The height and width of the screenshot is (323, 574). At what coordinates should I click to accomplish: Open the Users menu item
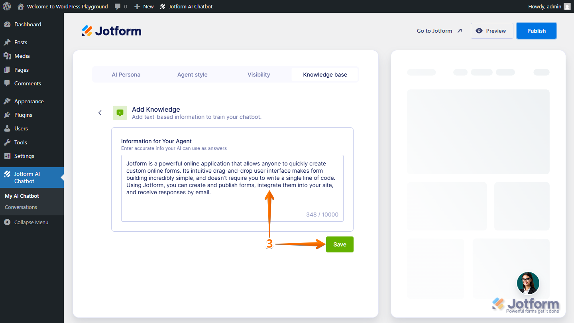32,128
